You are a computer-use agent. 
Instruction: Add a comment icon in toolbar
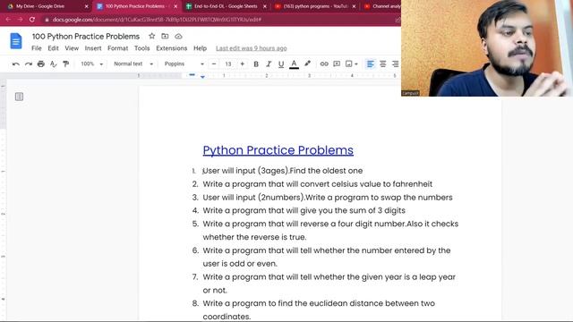coord(337,64)
